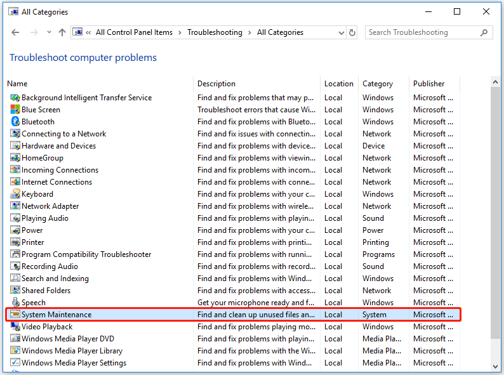Viewport: 504px width, 375px height.
Task: Click the Programs category cell
Action: [378, 254]
